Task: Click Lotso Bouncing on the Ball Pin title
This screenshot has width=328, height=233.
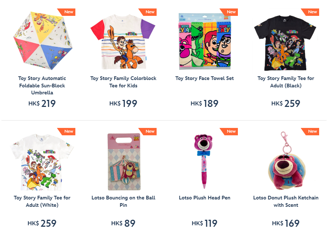Action: (x=123, y=201)
